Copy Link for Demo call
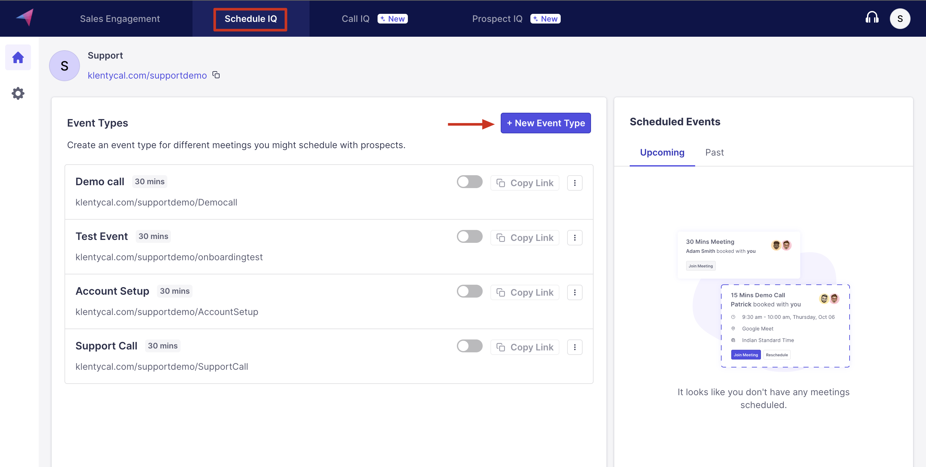This screenshot has width=926, height=467. tap(525, 183)
